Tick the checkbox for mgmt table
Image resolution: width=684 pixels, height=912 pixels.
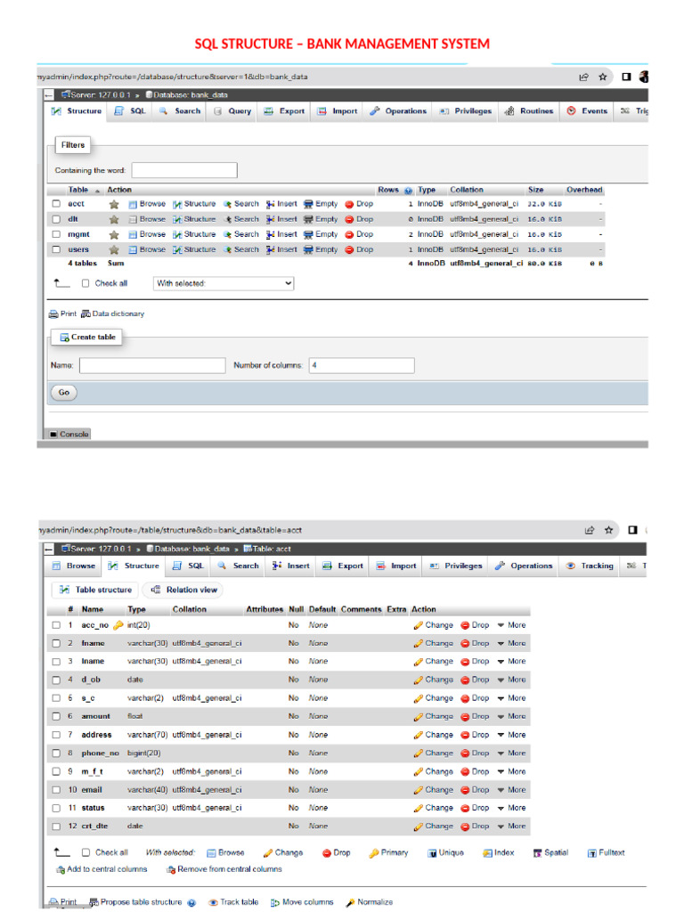tap(56, 234)
